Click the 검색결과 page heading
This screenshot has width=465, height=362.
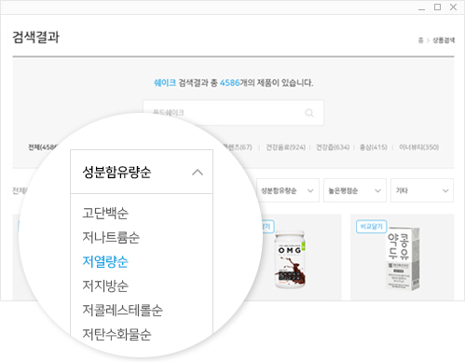(x=35, y=37)
